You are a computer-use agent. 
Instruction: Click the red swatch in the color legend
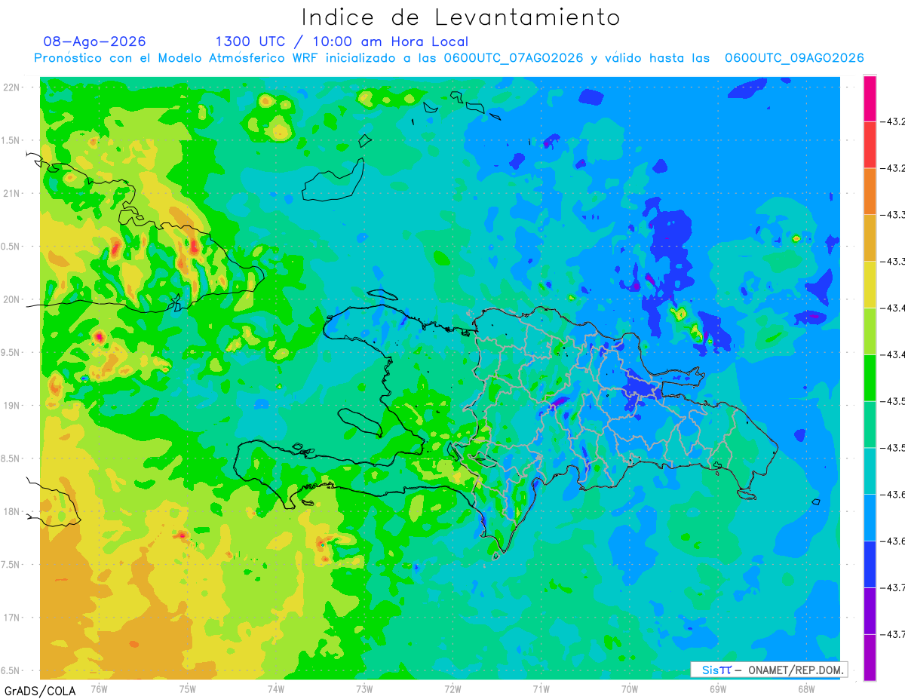pyautogui.click(x=870, y=145)
